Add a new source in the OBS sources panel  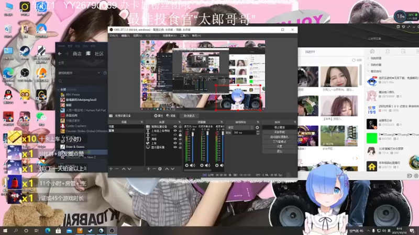[x=148, y=169]
